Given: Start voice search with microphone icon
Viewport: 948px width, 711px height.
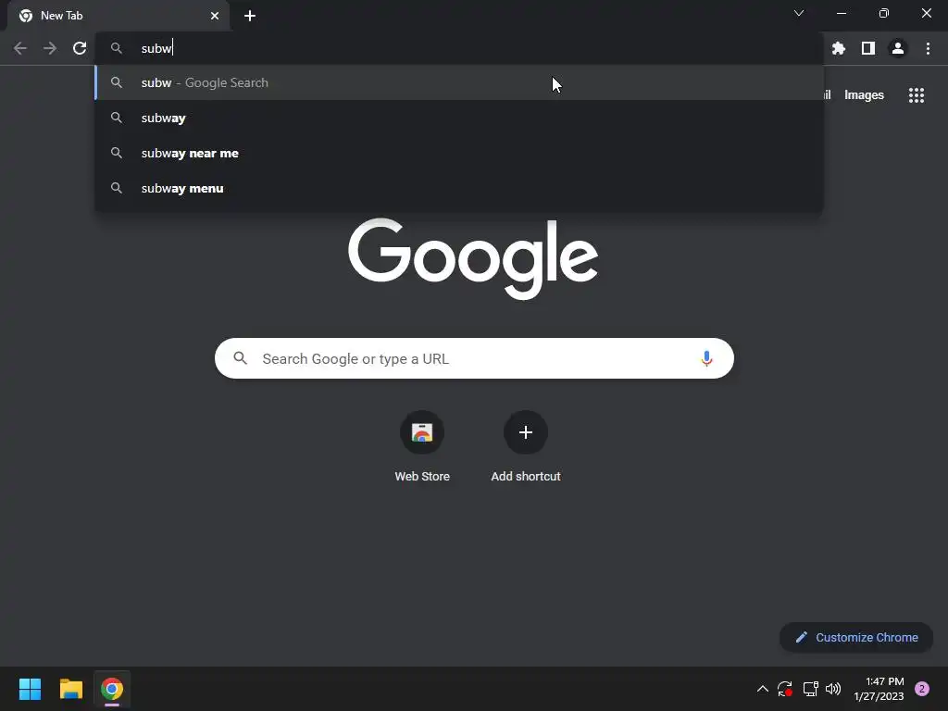Looking at the screenshot, I should [706, 358].
